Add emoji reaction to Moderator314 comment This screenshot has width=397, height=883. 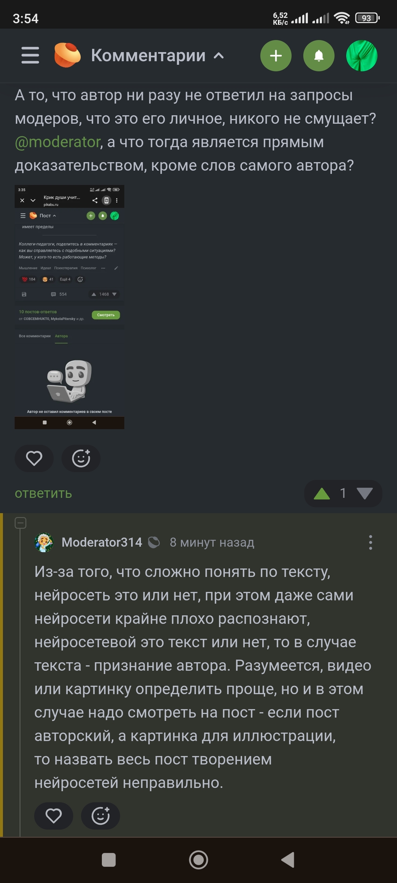(x=100, y=816)
